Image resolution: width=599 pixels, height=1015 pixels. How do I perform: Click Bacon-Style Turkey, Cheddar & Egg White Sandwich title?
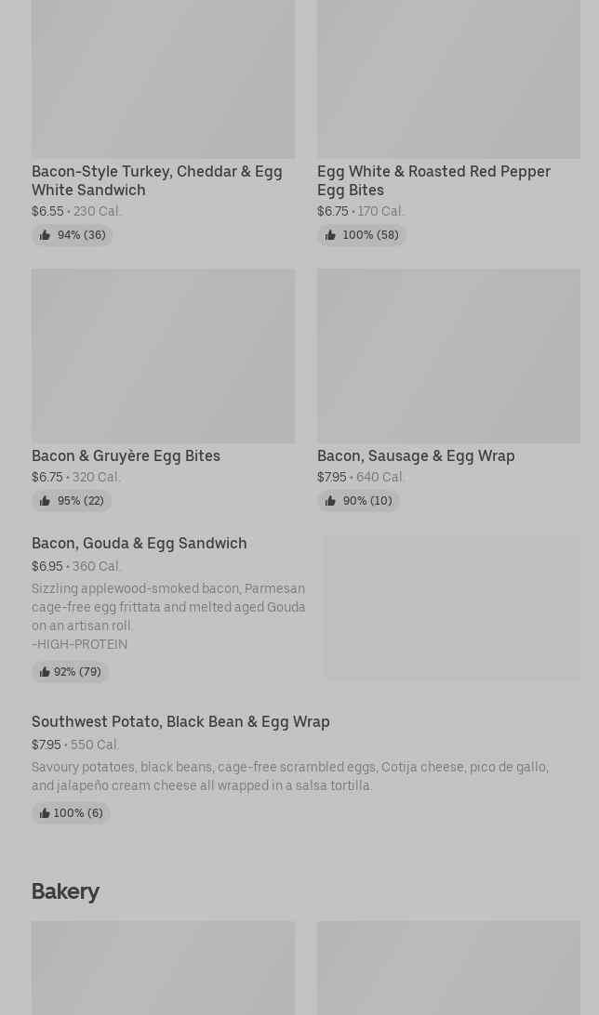(x=156, y=180)
